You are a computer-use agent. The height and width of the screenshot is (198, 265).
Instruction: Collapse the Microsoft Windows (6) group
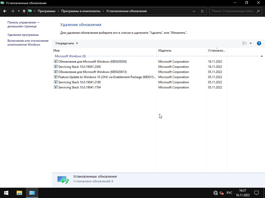(x=262, y=56)
